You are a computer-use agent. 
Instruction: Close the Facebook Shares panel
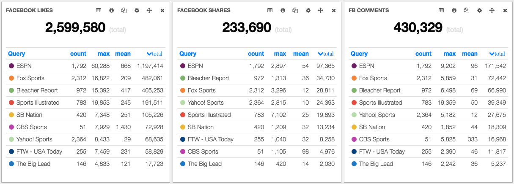pos(334,11)
